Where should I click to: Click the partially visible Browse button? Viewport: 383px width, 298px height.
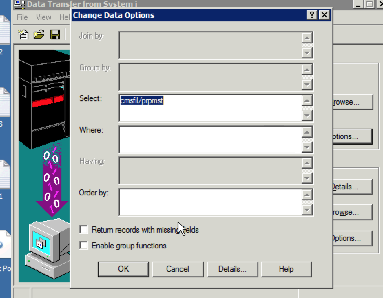(x=352, y=102)
